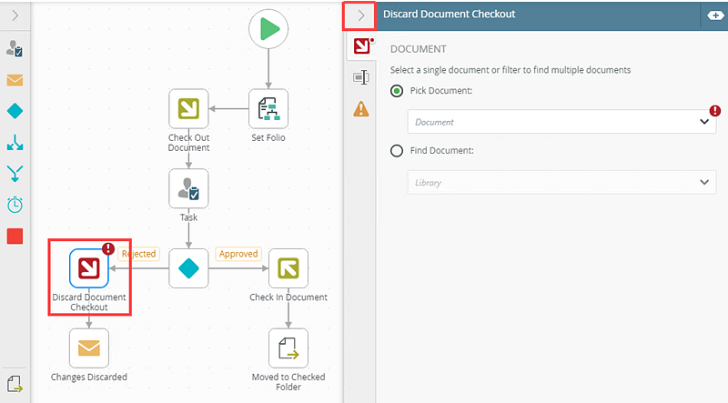Click the Rejected outcome line label

pyautogui.click(x=138, y=254)
